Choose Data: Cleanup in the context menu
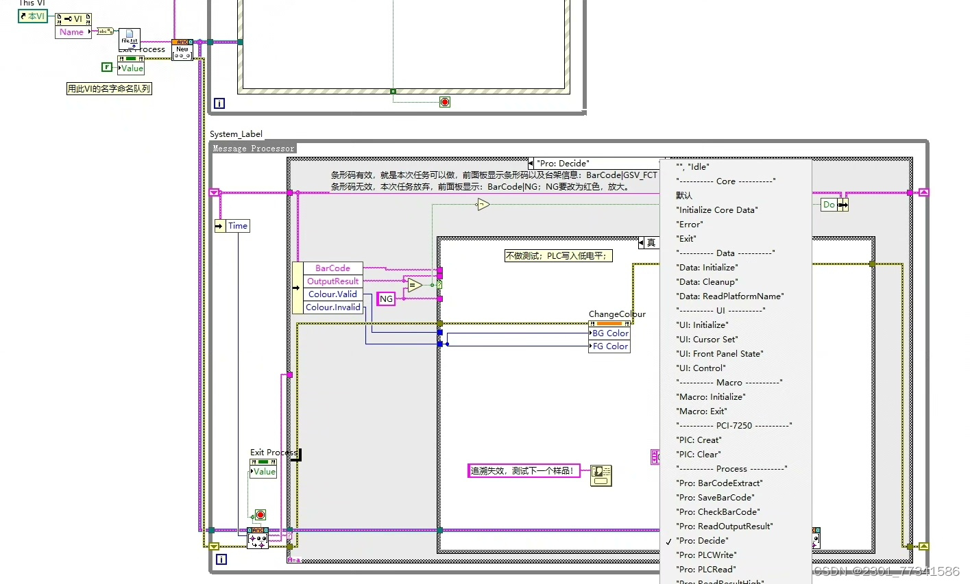 coord(707,281)
